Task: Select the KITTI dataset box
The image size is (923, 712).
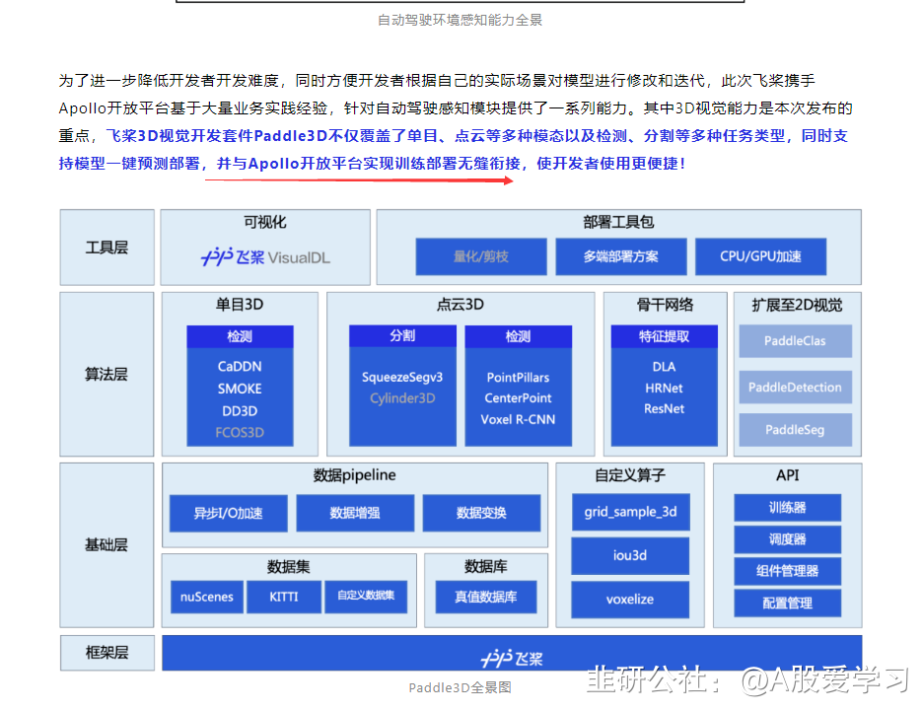Action: [284, 598]
